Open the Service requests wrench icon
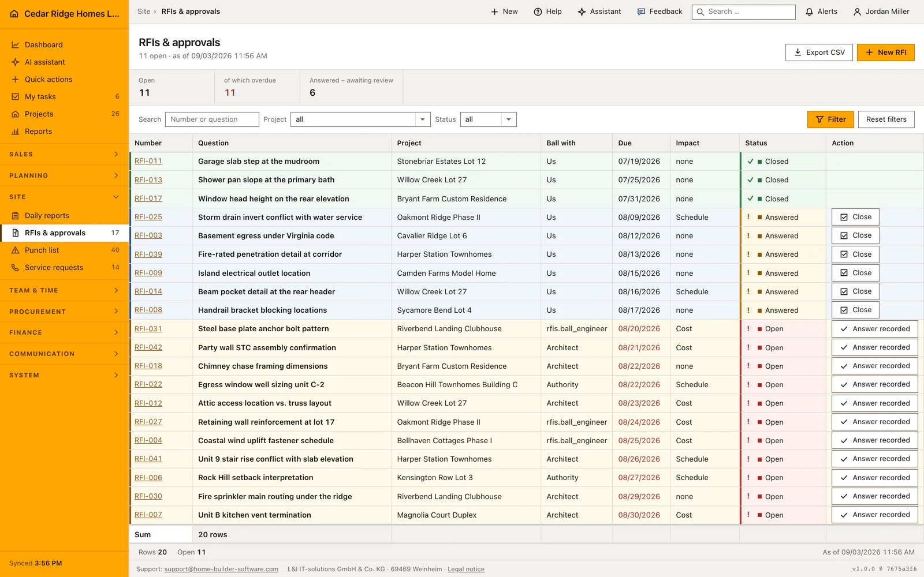This screenshot has width=924, height=577. tap(16, 268)
